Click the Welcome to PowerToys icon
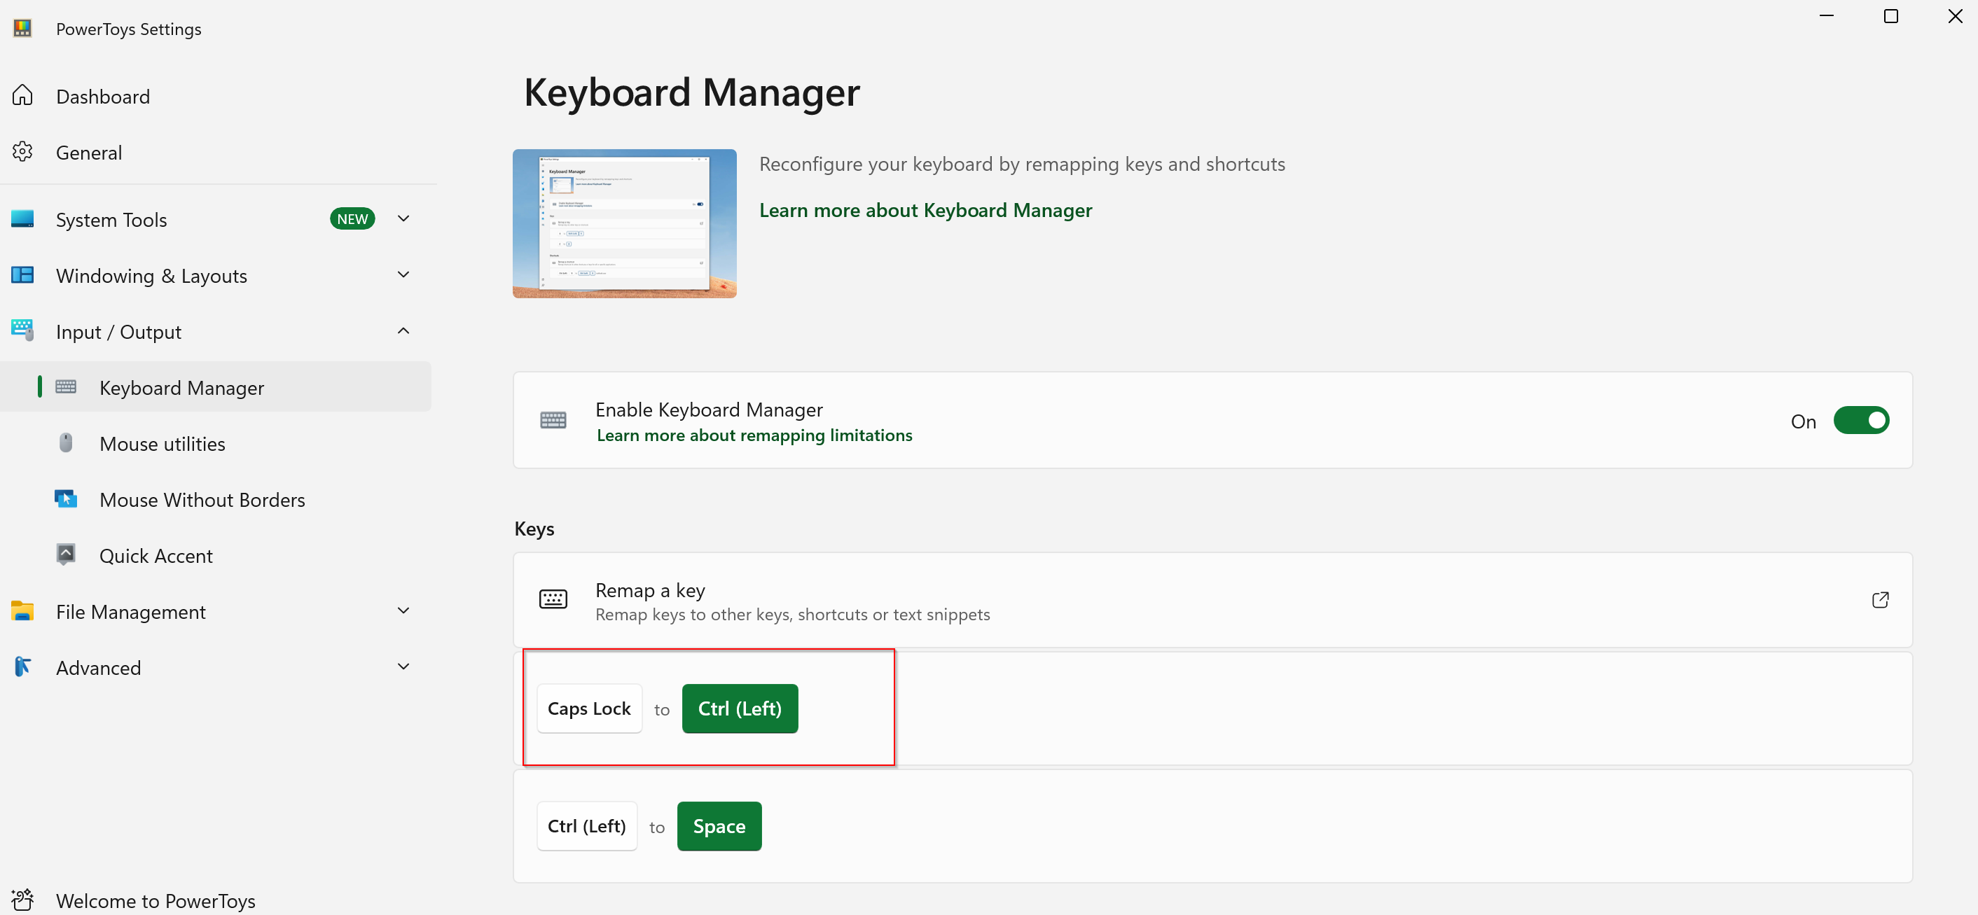The width and height of the screenshot is (1978, 915). click(22, 900)
